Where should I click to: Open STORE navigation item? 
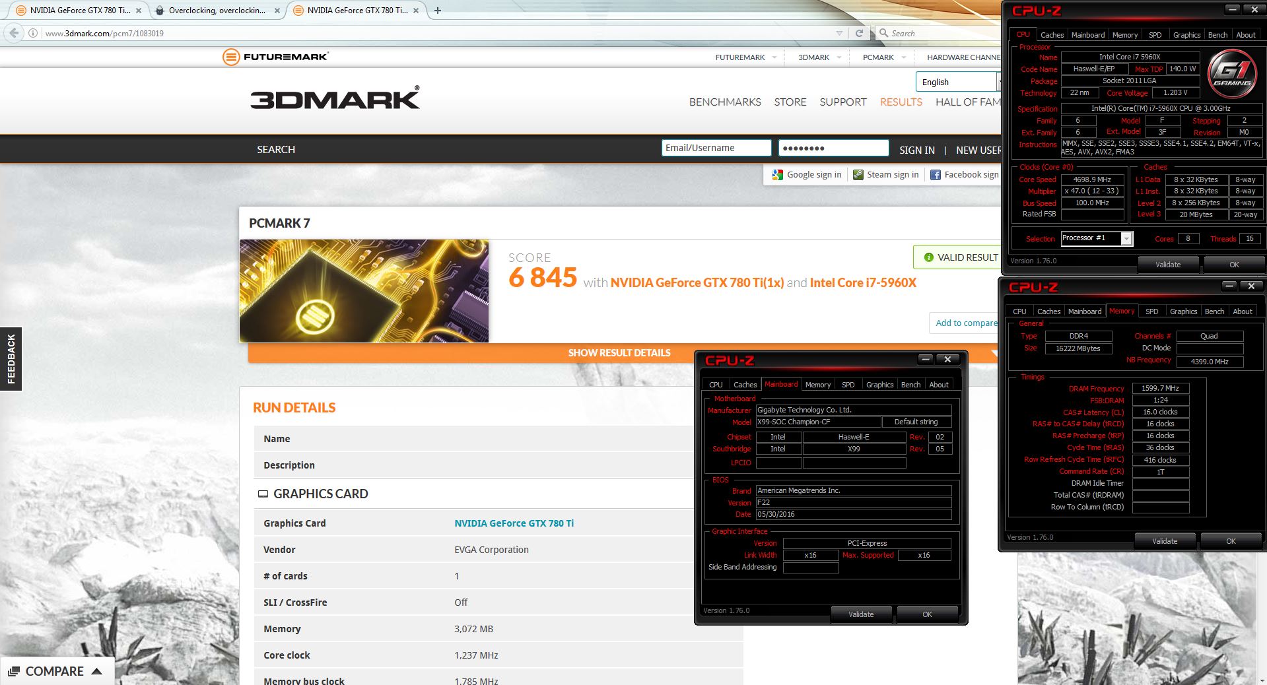pyautogui.click(x=790, y=102)
